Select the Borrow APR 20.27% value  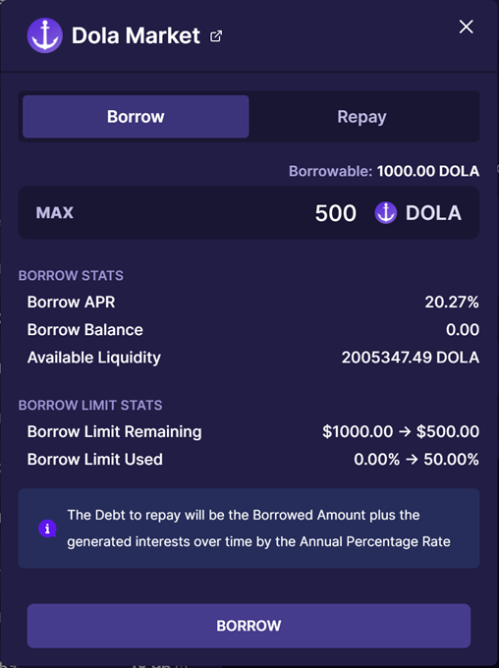[452, 302]
